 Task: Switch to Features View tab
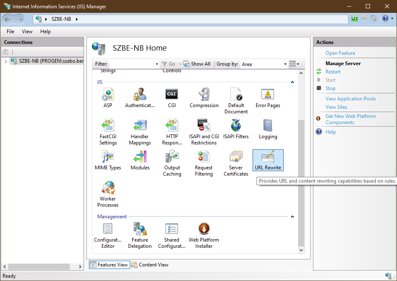[x=109, y=265]
